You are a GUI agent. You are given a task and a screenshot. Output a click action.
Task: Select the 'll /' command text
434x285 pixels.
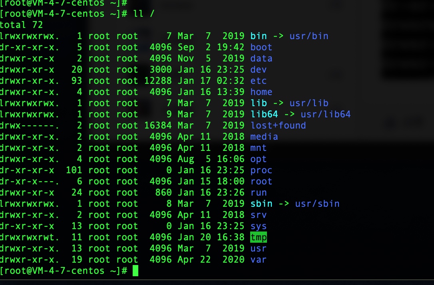click(x=143, y=14)
